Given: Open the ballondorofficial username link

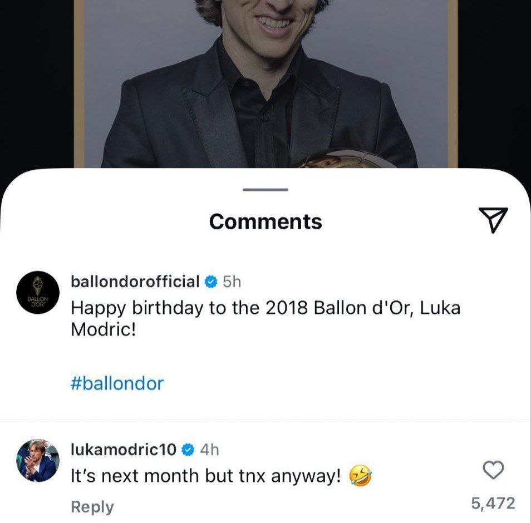Looking at the screenshot, I should point(135,282).
